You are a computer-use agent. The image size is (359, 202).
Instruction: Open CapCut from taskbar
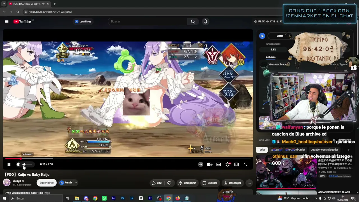141,198
